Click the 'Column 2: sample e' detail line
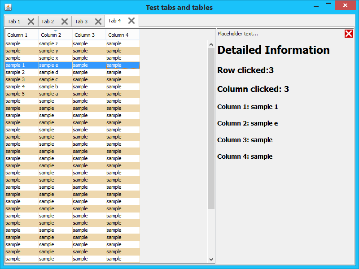This screenshot has width=359, height=269. [248, 123]
